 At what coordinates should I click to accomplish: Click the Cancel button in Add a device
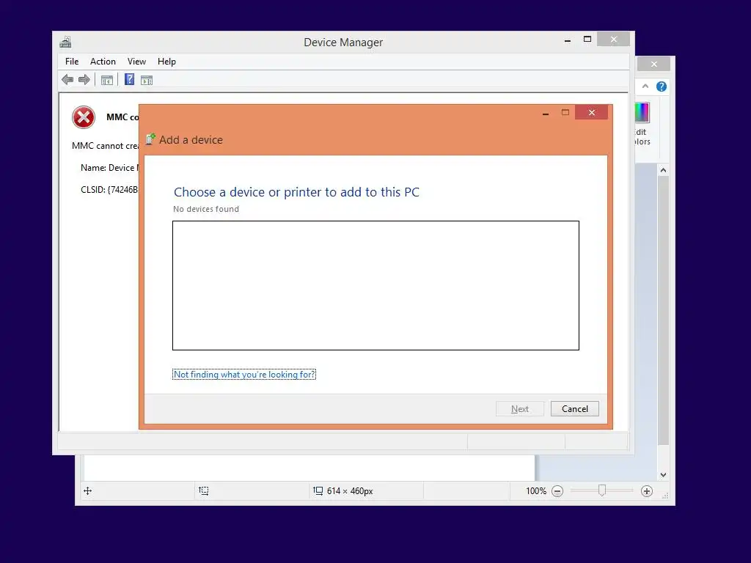(575, 409)
